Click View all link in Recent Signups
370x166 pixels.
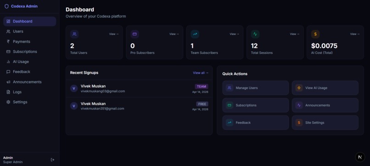[201, 73]
